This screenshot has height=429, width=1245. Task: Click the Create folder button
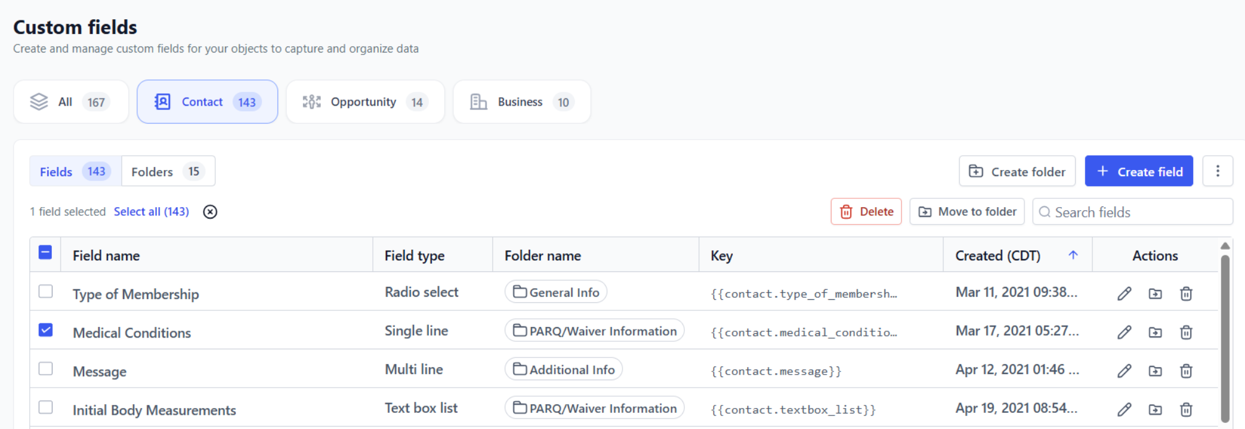pyautogui.click(x=1017, y=171)
